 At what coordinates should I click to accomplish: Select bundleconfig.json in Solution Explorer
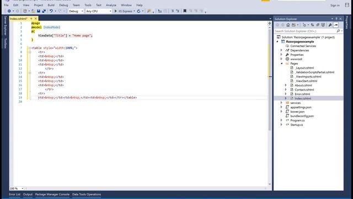[x=302, y=116]
